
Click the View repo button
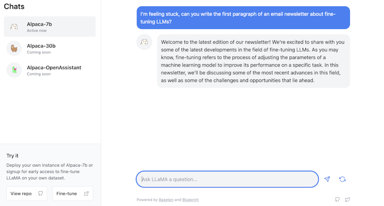[27, 194]
